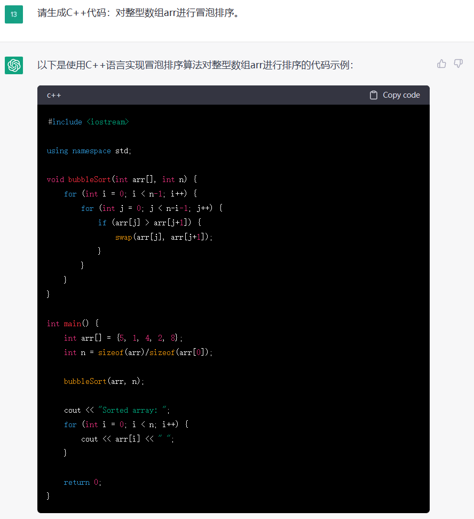Viewport: 474px width, 519px height.
Task: Click the void bubbleSort function declaration
Action: click(122, 180)
